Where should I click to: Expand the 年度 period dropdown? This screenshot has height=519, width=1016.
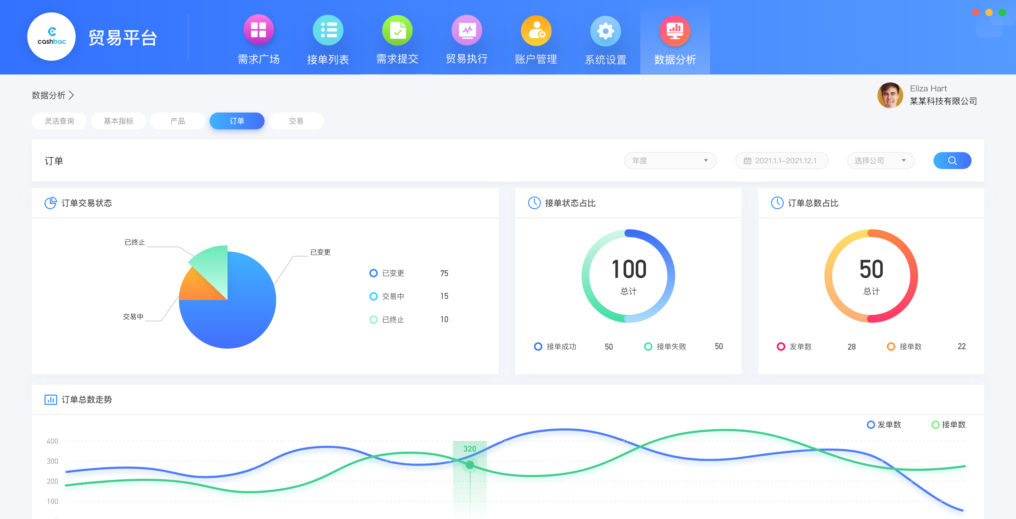pos(670,161)
